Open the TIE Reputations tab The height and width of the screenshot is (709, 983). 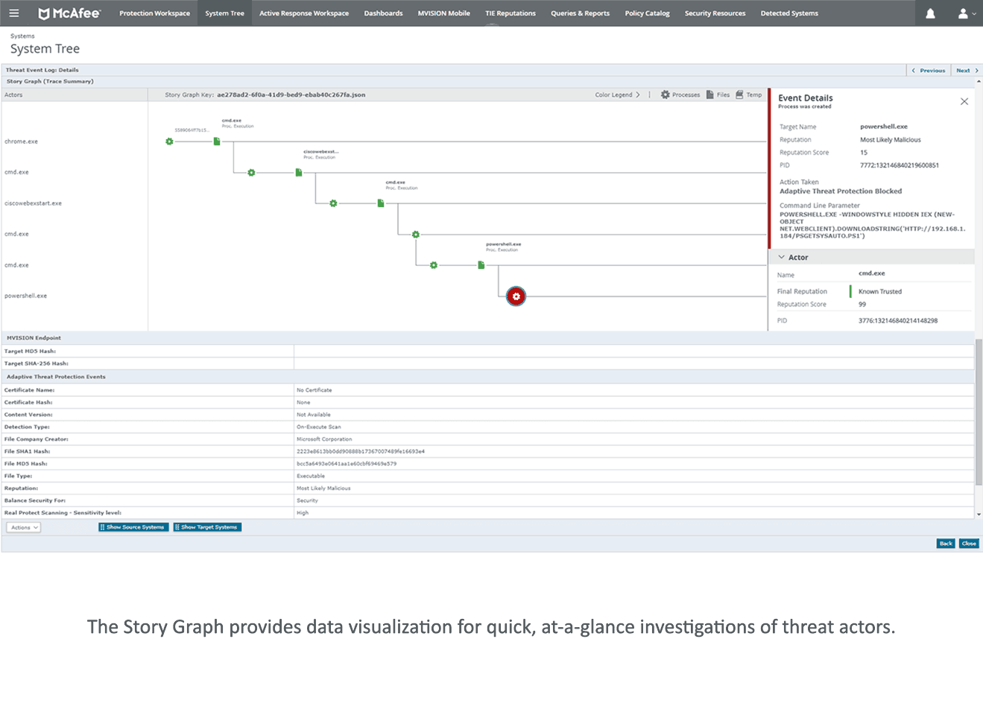point(511,13)
